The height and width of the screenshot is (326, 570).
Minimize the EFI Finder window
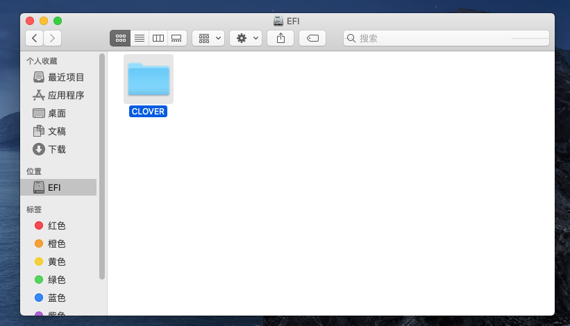pyautogui.click(x=44, y=21)
